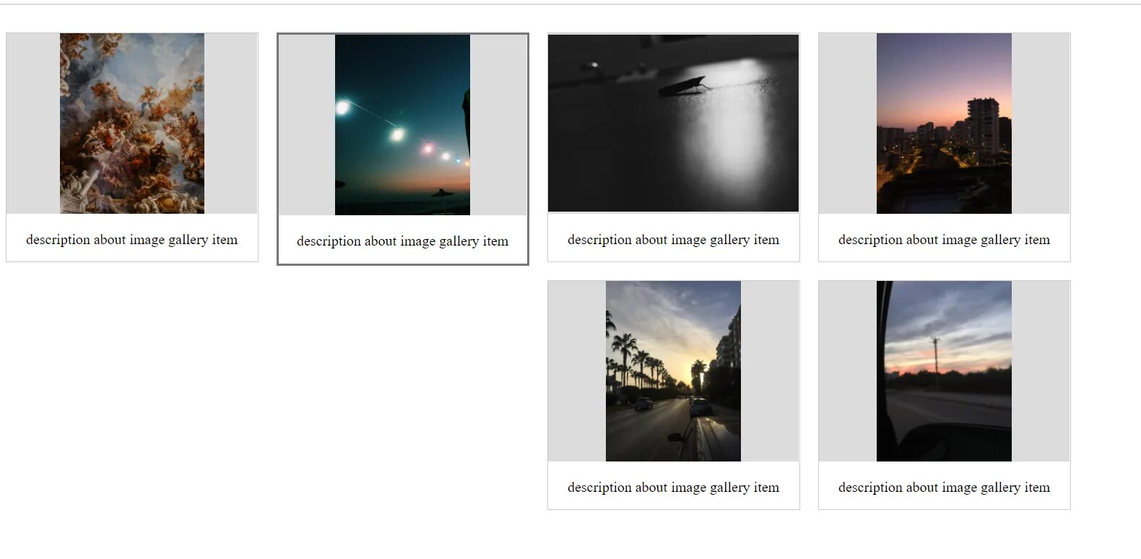
Task: Click the gray area right of the string lights
Action: point(498,125)
